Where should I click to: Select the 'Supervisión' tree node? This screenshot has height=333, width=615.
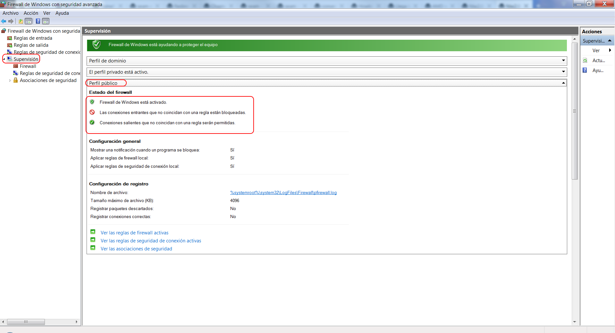pyautogui.click(x=26, y=59)
